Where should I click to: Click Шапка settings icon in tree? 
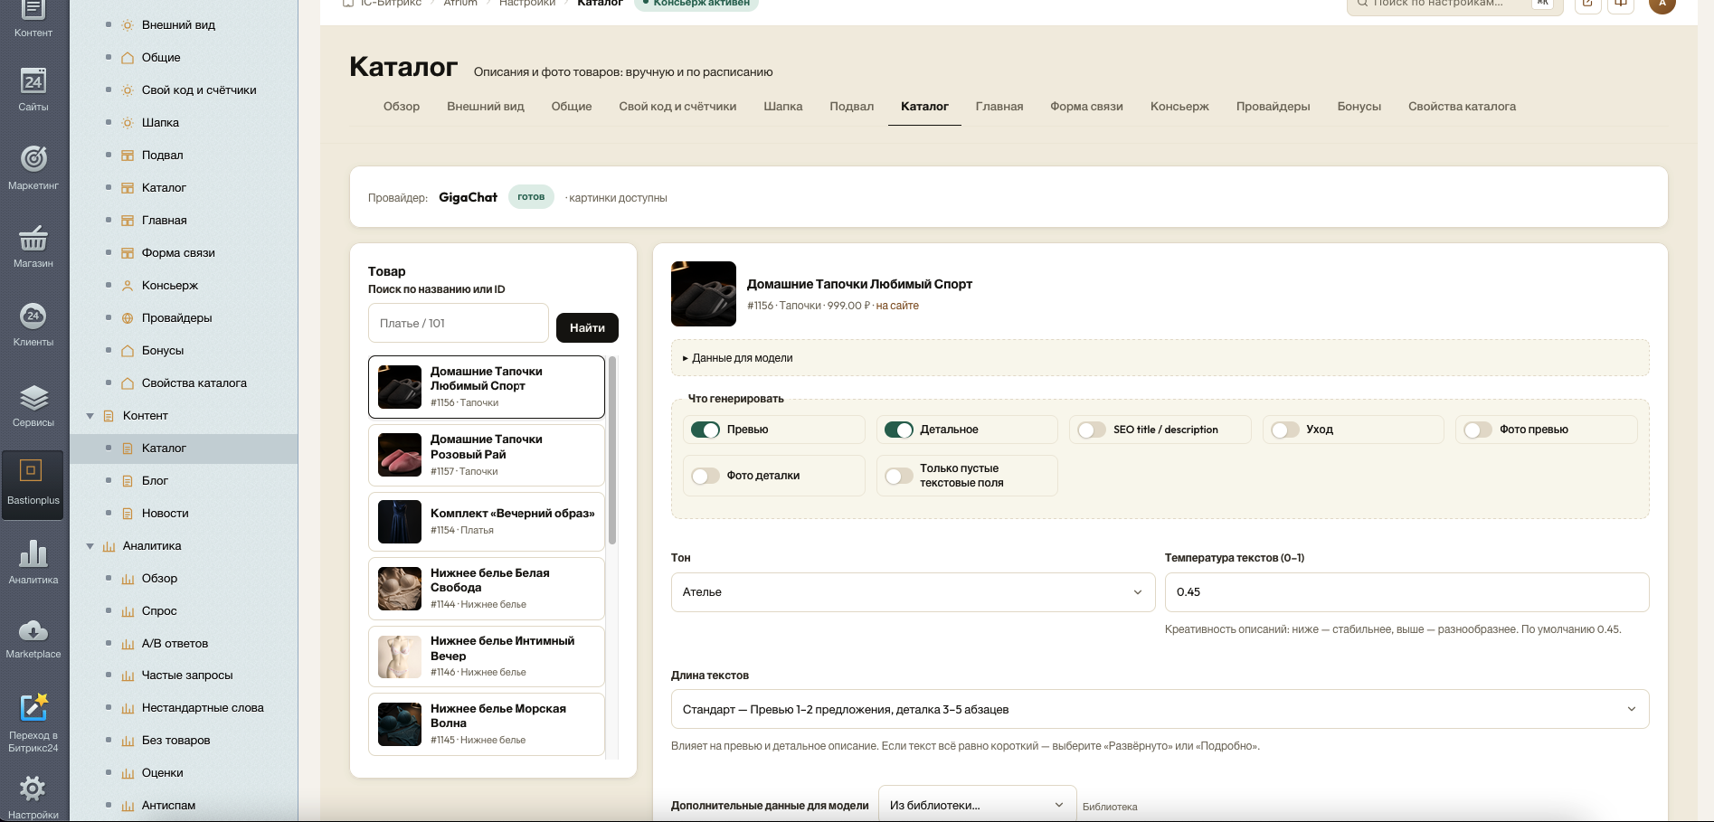(128, 123)
